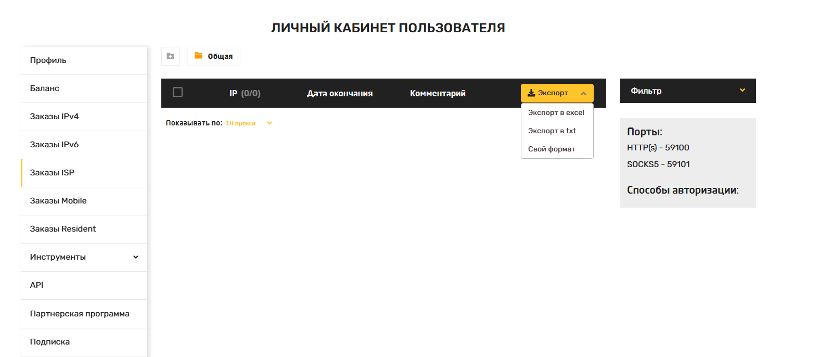
Task: Click the yellow chevron in Фильтр header
Action: [x=743, y=90]
